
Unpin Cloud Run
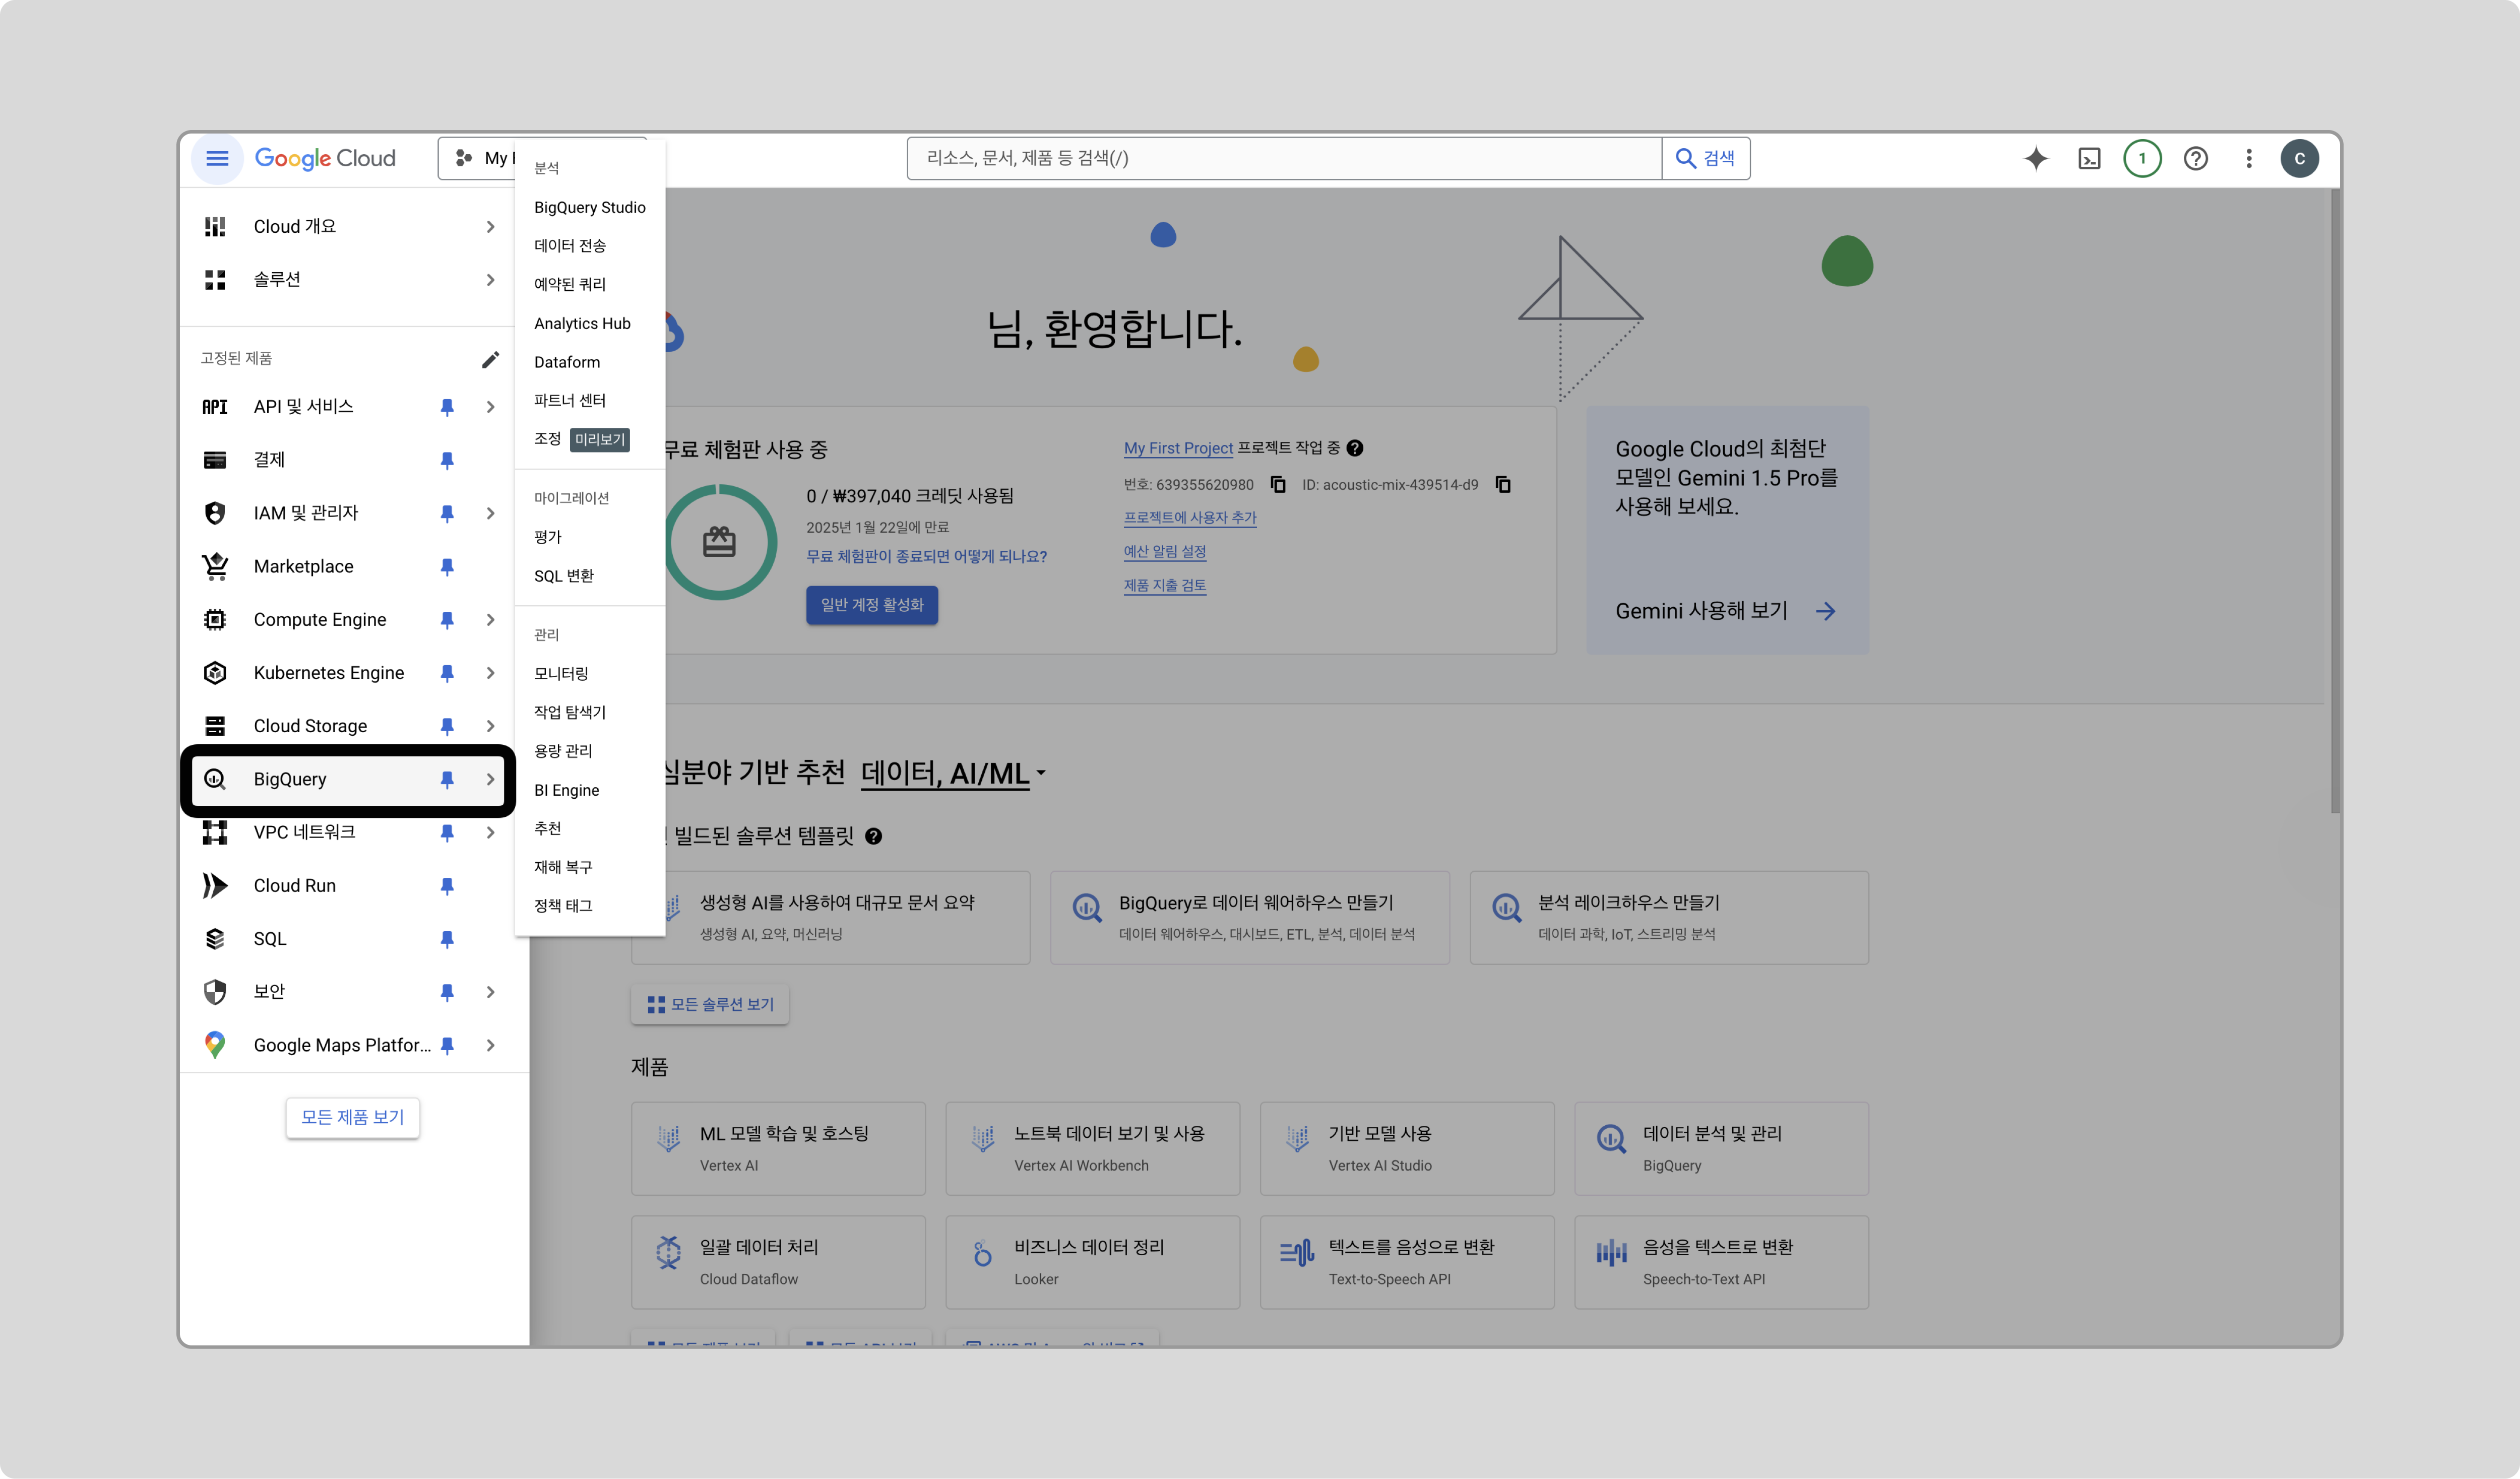(x=447, y=885)
